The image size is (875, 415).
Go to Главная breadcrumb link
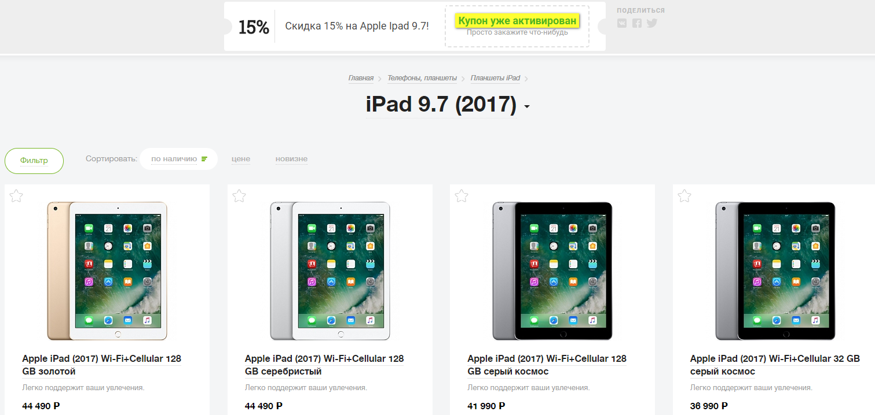point(361,78)
